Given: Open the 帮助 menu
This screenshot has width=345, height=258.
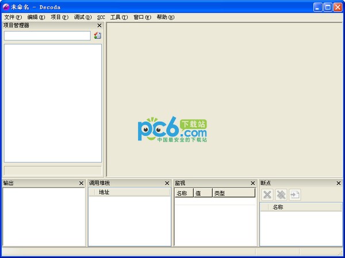Looking at the screenshot, I should tap(166, 17).
